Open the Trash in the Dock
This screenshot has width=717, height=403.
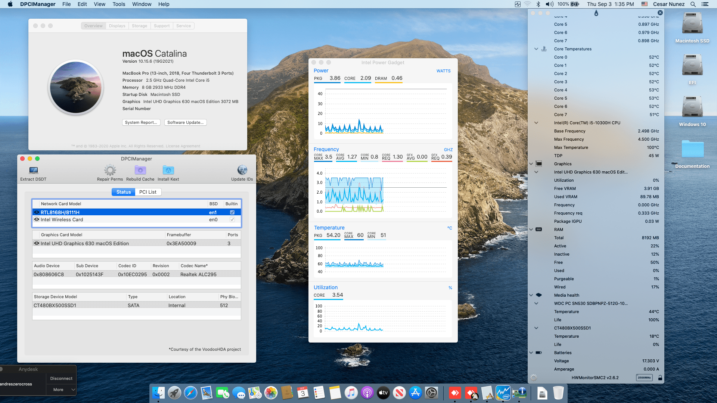(558, 393)
